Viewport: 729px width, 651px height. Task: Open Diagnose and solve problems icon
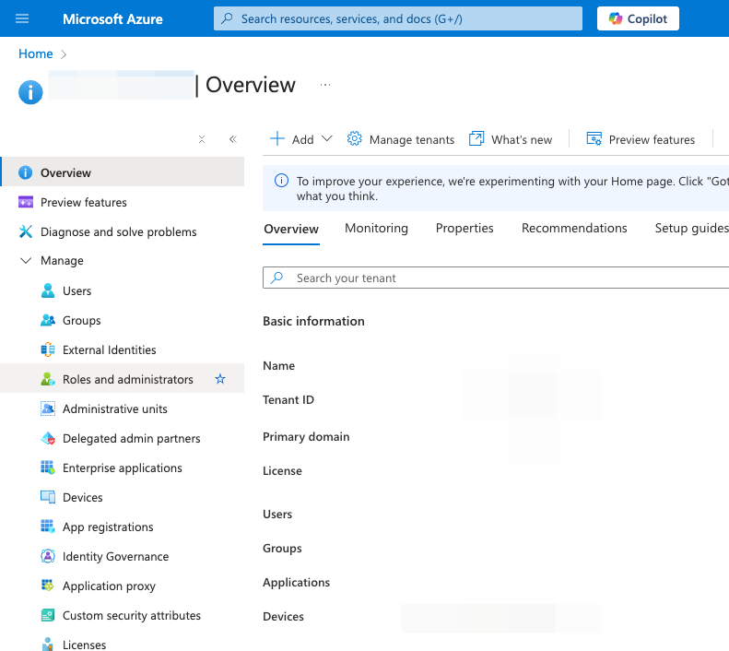[x=26, y=232]
